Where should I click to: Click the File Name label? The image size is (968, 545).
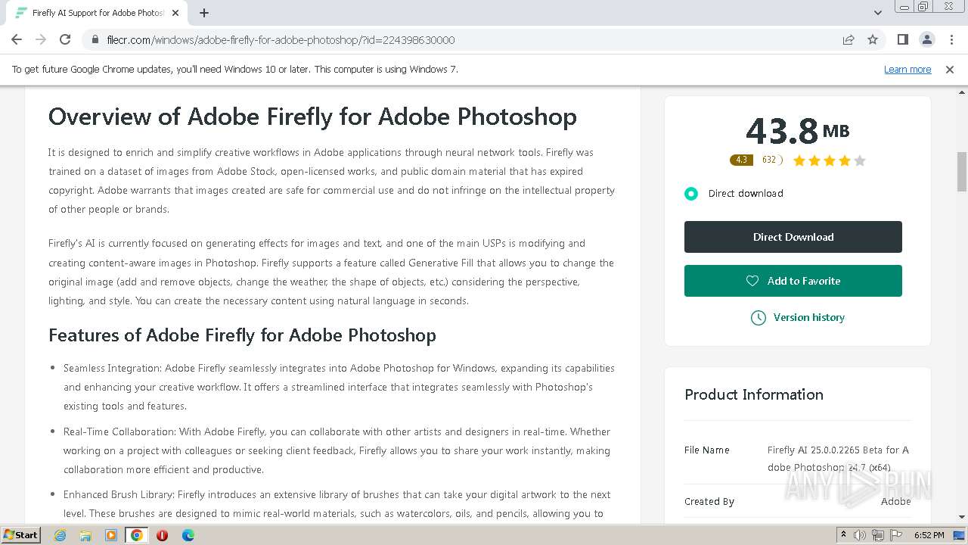[707, 450]
